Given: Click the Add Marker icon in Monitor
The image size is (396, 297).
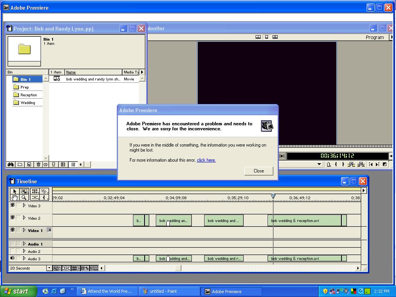Looking at the screenshot, I should coord(329,164).
